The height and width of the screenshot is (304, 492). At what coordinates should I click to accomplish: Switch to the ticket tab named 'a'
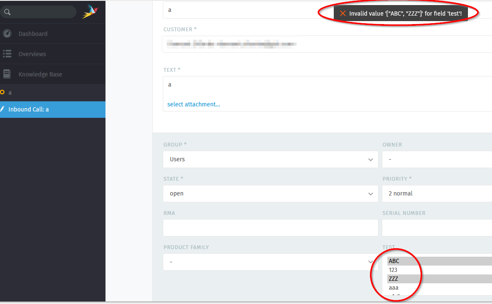click(53, 92)
